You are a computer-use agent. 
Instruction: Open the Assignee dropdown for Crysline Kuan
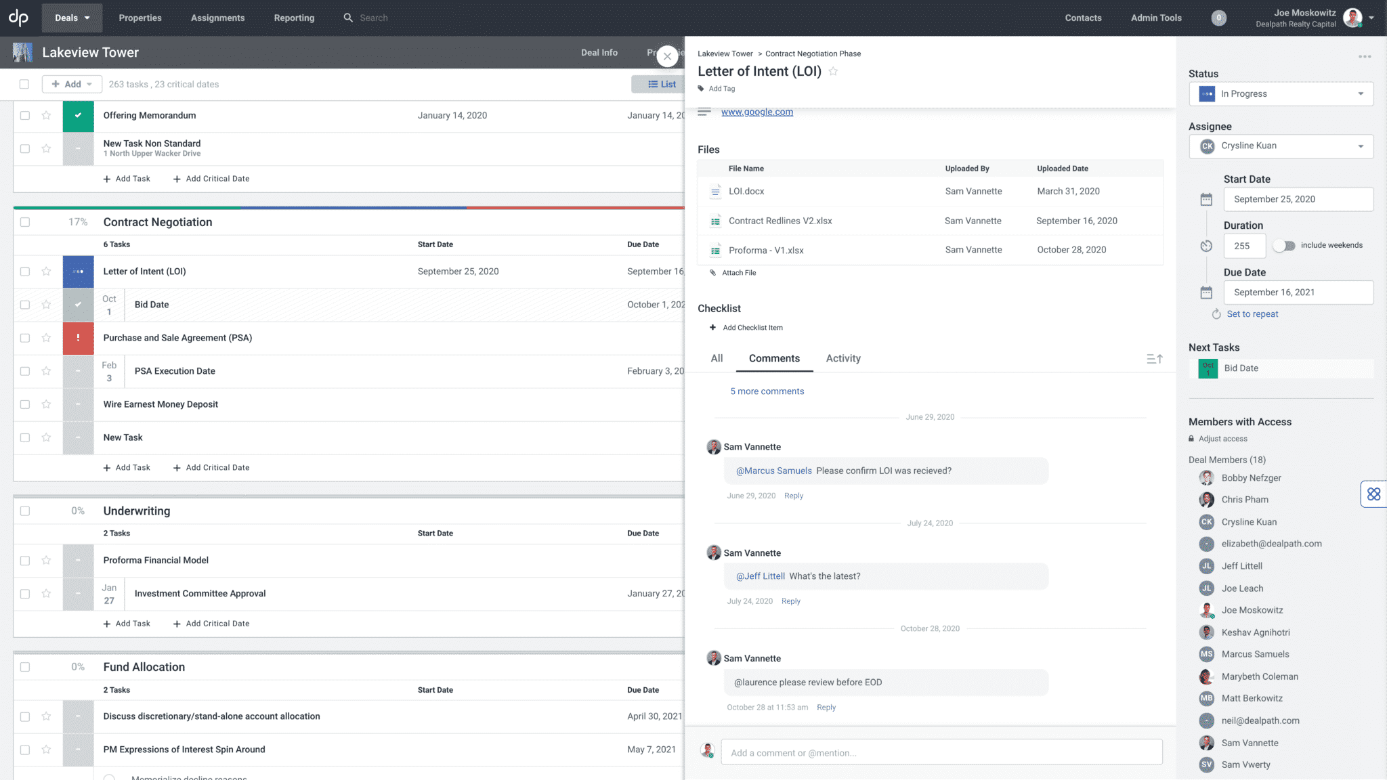pyautogui.click(x=1281, y=146)
